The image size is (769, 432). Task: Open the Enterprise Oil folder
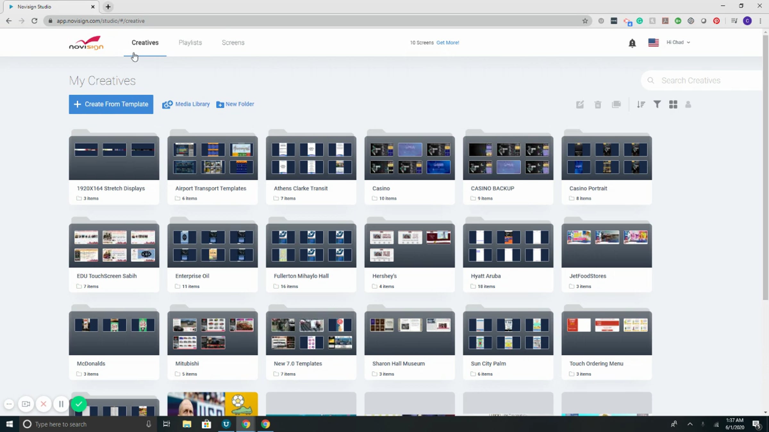coord(212,254)
